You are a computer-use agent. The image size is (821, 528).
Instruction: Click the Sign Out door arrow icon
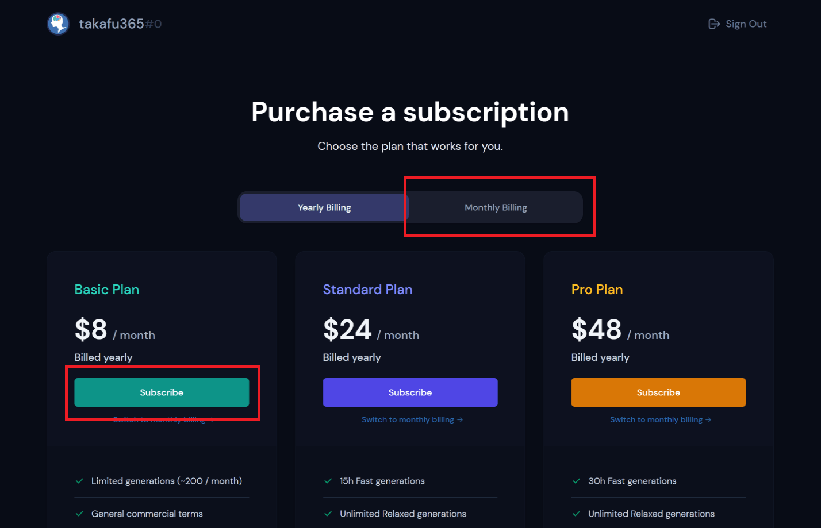coord(714,24)
